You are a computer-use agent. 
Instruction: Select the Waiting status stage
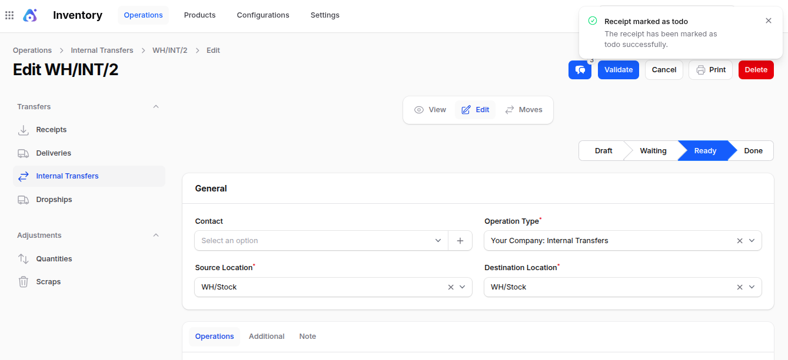click(x=653, y=151)
